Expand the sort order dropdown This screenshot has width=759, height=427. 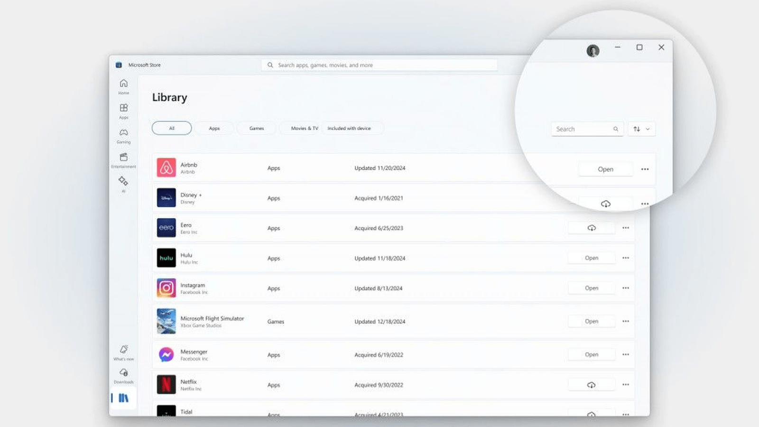[x=642, y=129]
